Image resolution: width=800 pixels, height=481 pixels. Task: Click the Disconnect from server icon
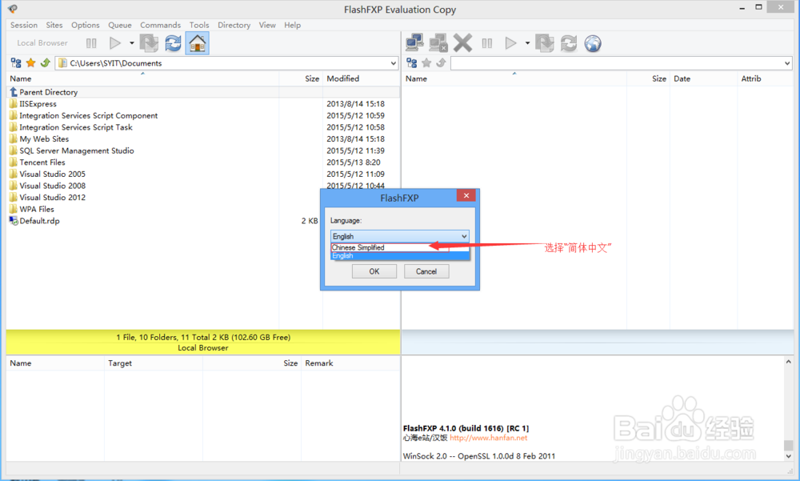click(438, 43)
